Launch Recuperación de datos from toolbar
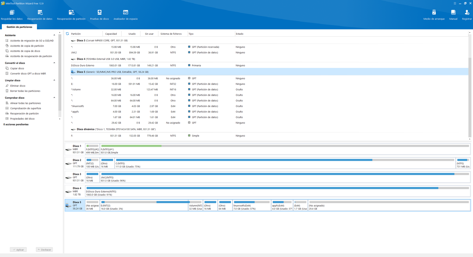473x257 pixels. click(40, 15)
